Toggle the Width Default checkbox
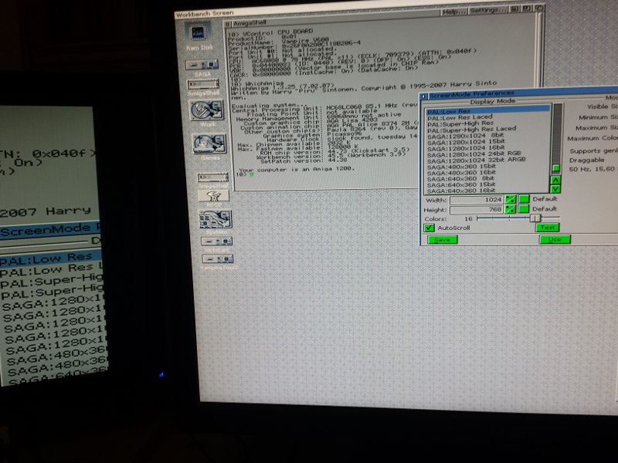The image size is (618, 463). point(525,199)
